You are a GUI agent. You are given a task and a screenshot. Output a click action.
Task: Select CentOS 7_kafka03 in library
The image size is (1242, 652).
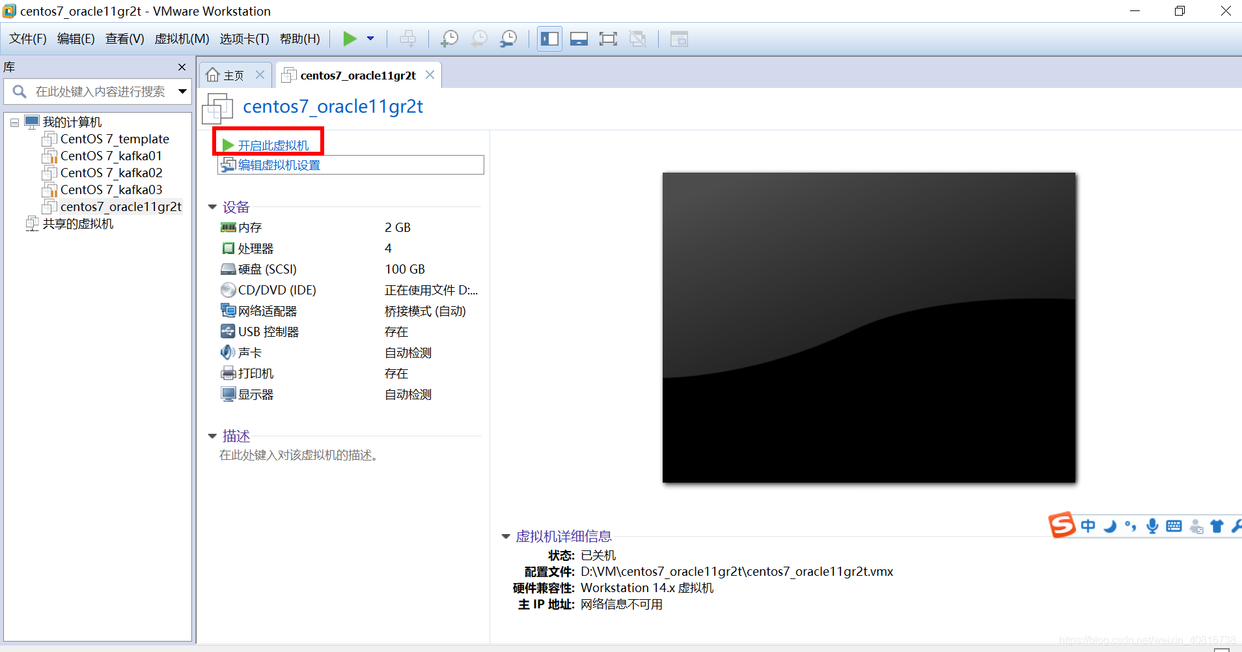tap(111, 190)
